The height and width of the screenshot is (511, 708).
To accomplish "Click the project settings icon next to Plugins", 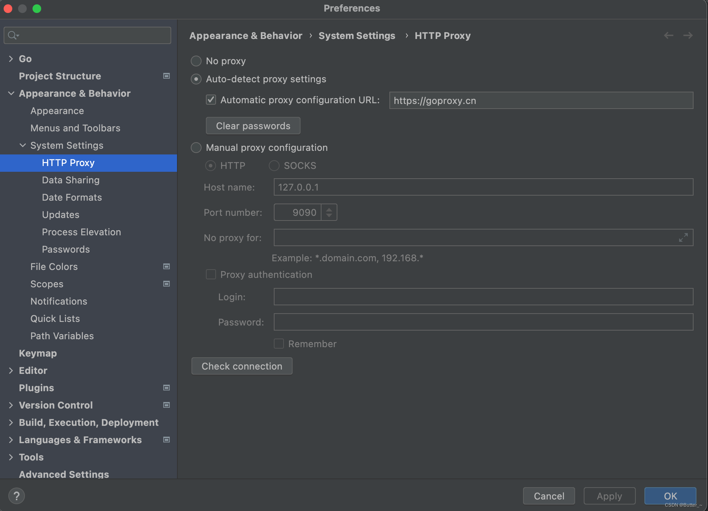I will pyautogui.click(x=167, y=388).
